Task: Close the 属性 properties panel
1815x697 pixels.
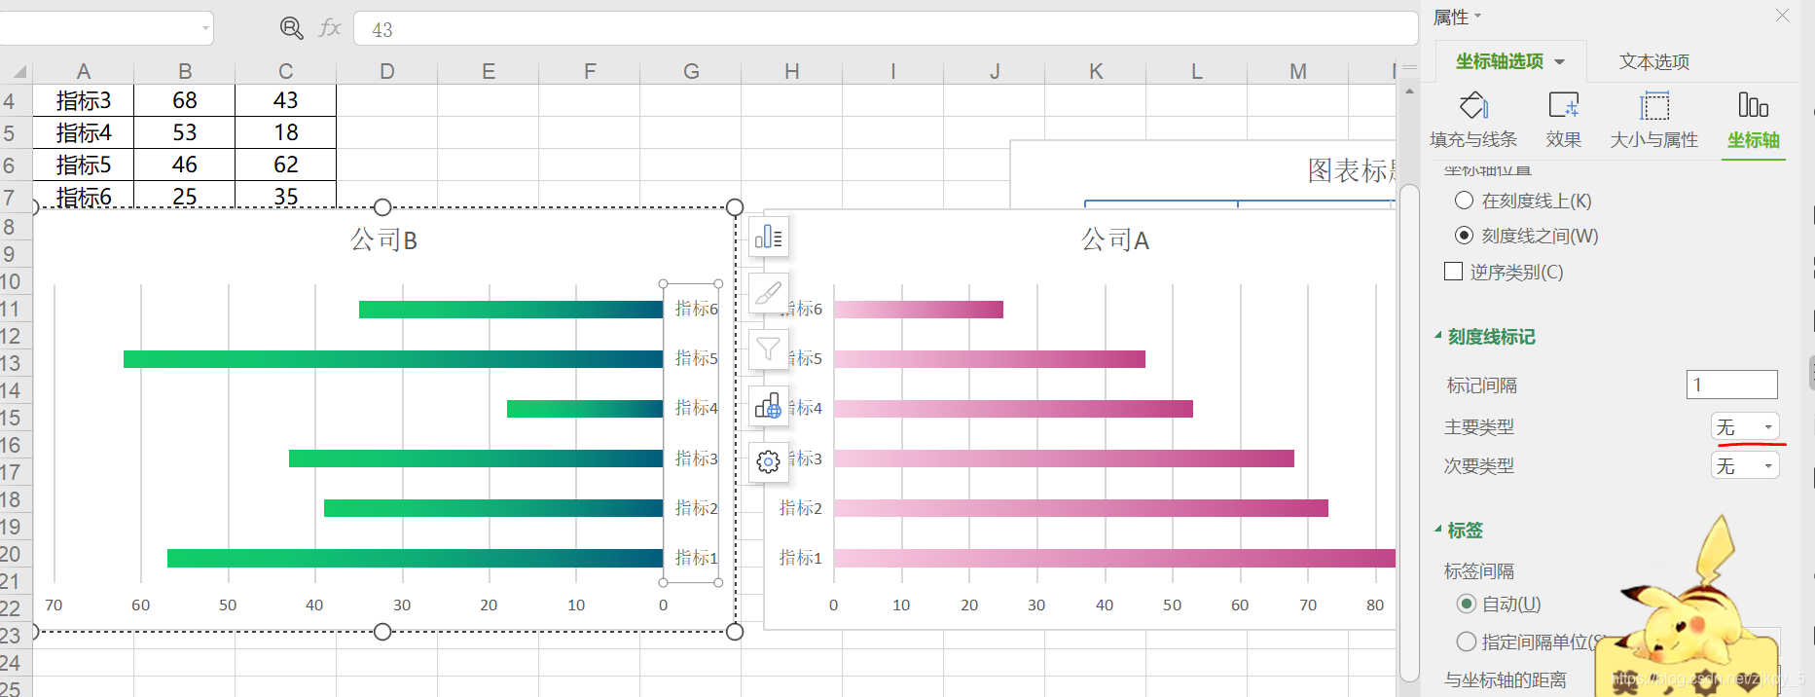Action: 1782,16
